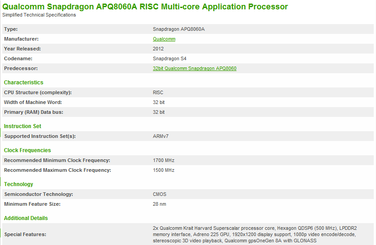The image size is (376, 245).
Task: Click the 'Instruction Set' section heading
Action: click(22, 126)
